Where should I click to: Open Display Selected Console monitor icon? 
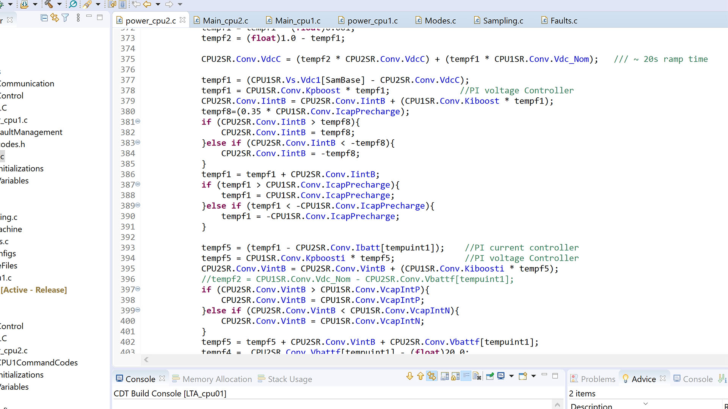pyautogui.click(x=500, y=376)
